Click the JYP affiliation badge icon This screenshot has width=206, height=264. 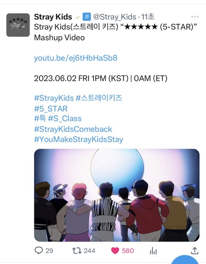[87, 17]
